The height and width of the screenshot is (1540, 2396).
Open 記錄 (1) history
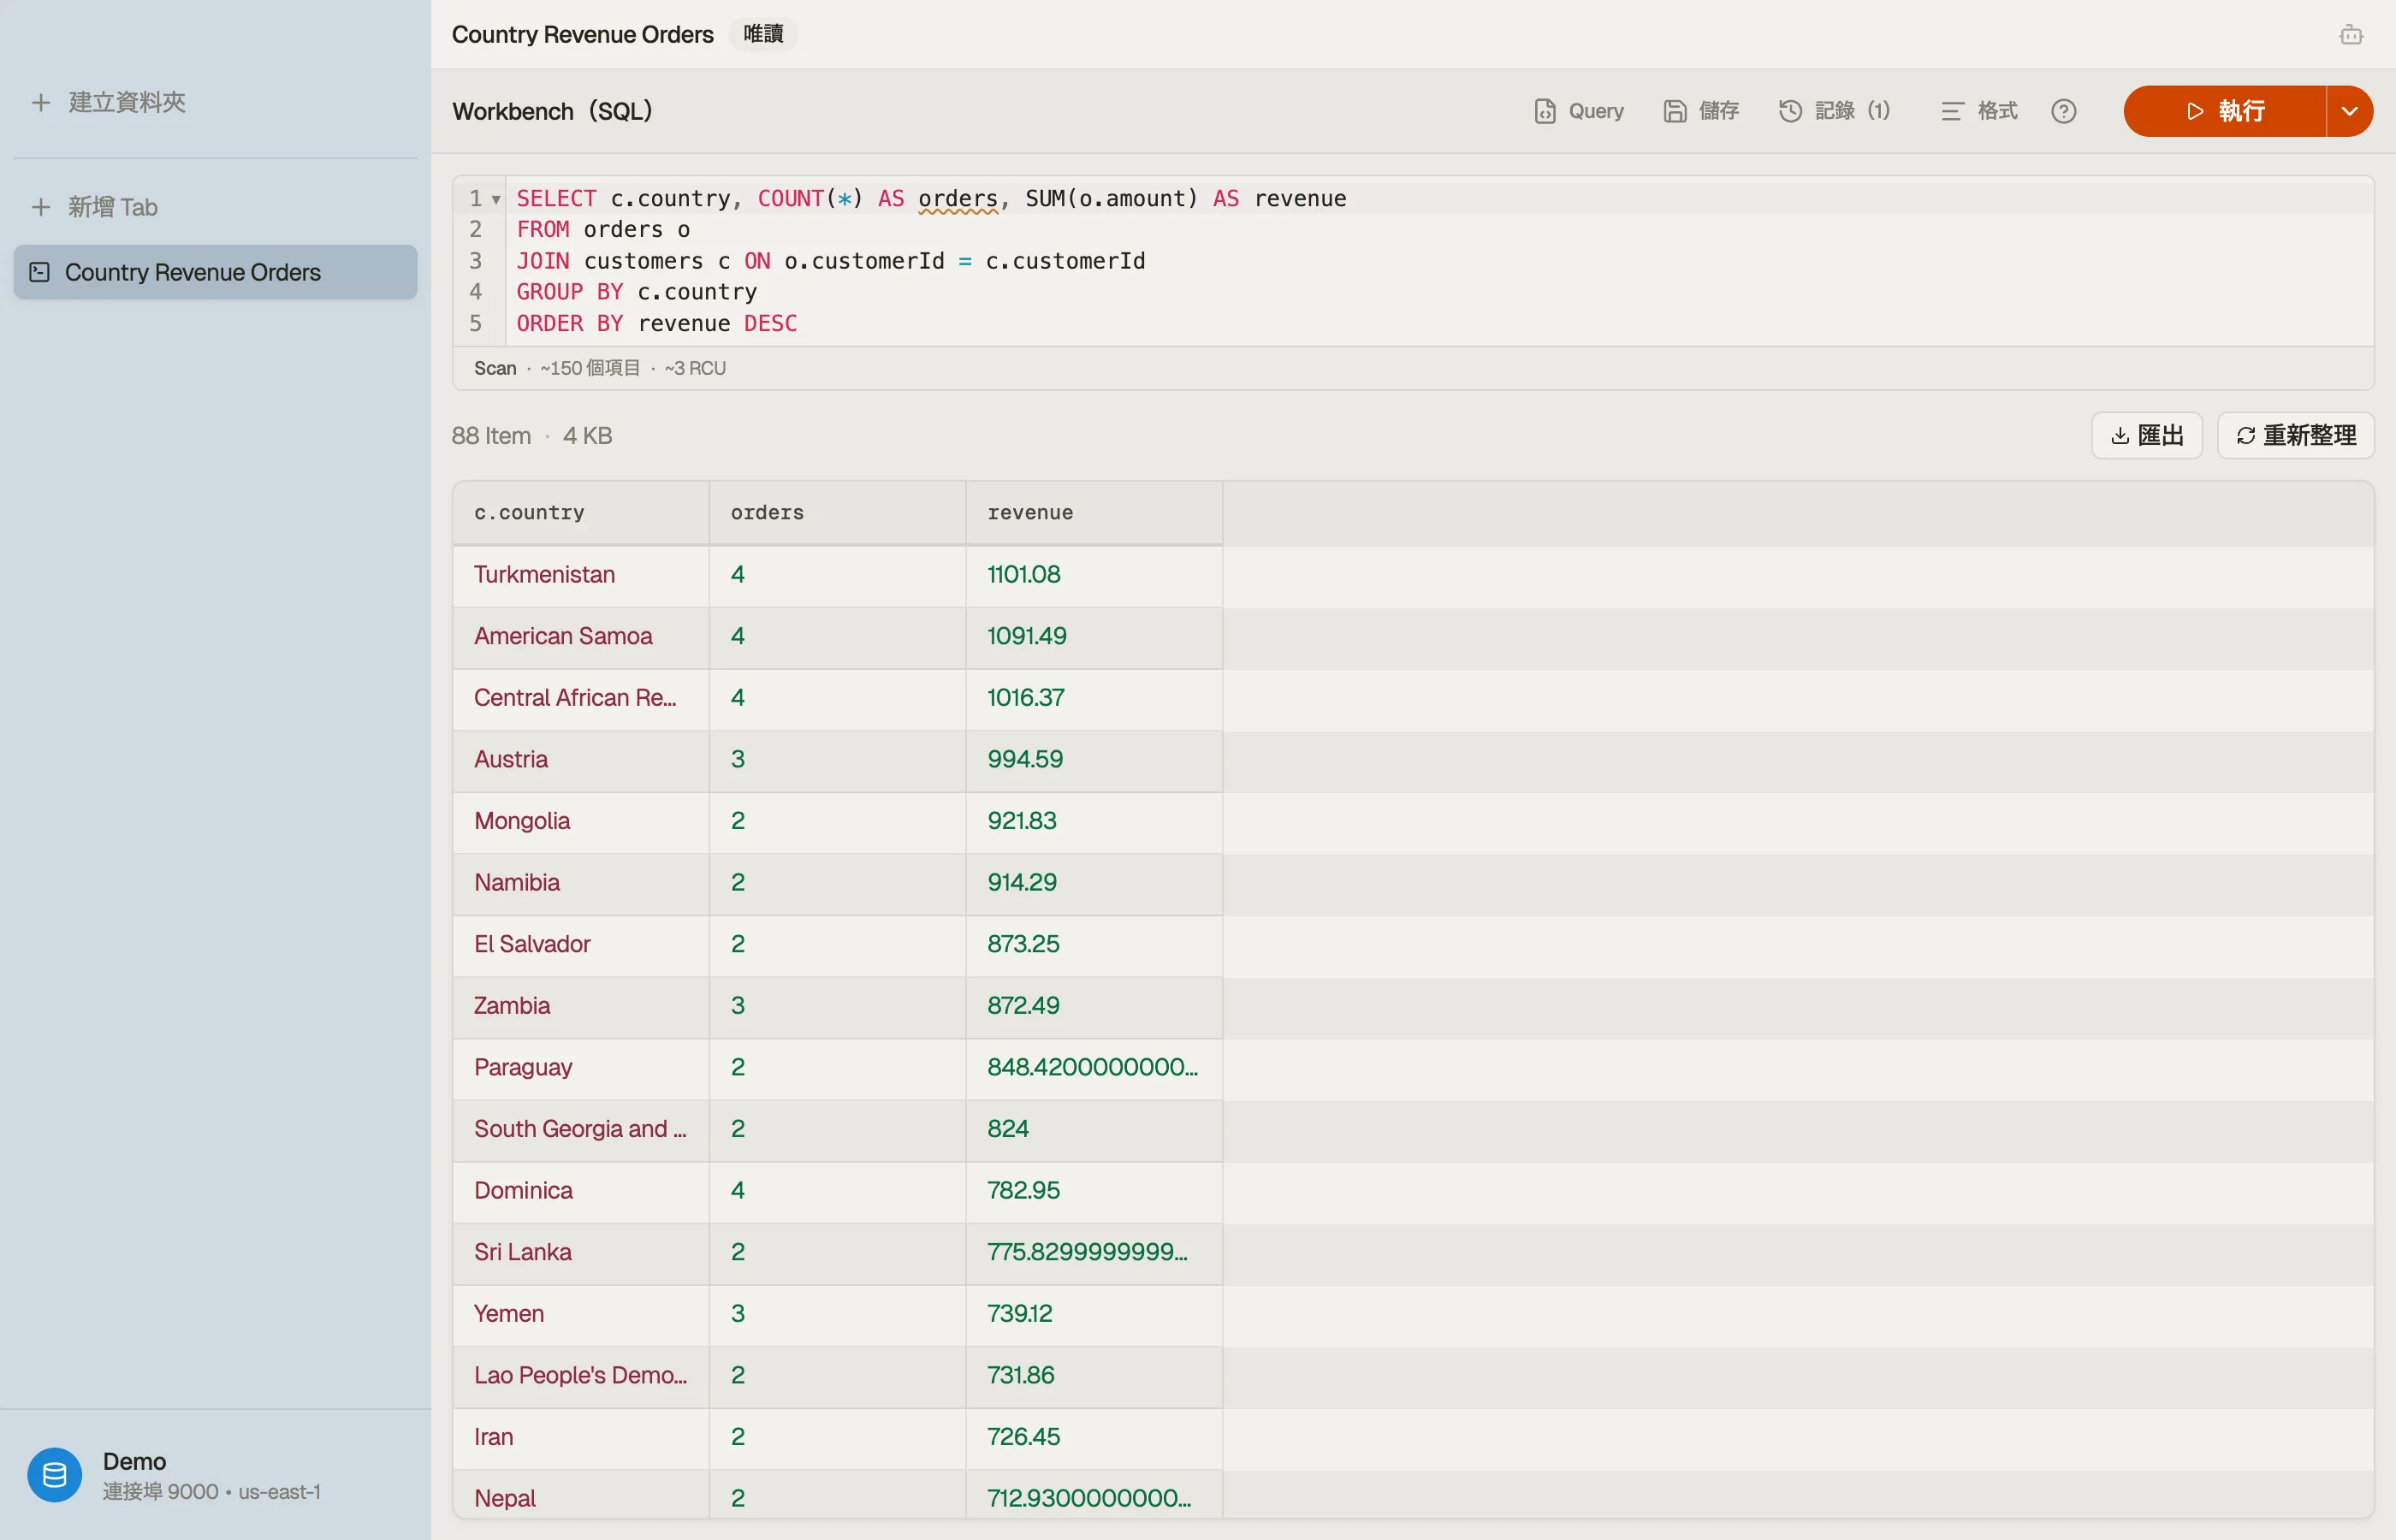coord(1835,111)
